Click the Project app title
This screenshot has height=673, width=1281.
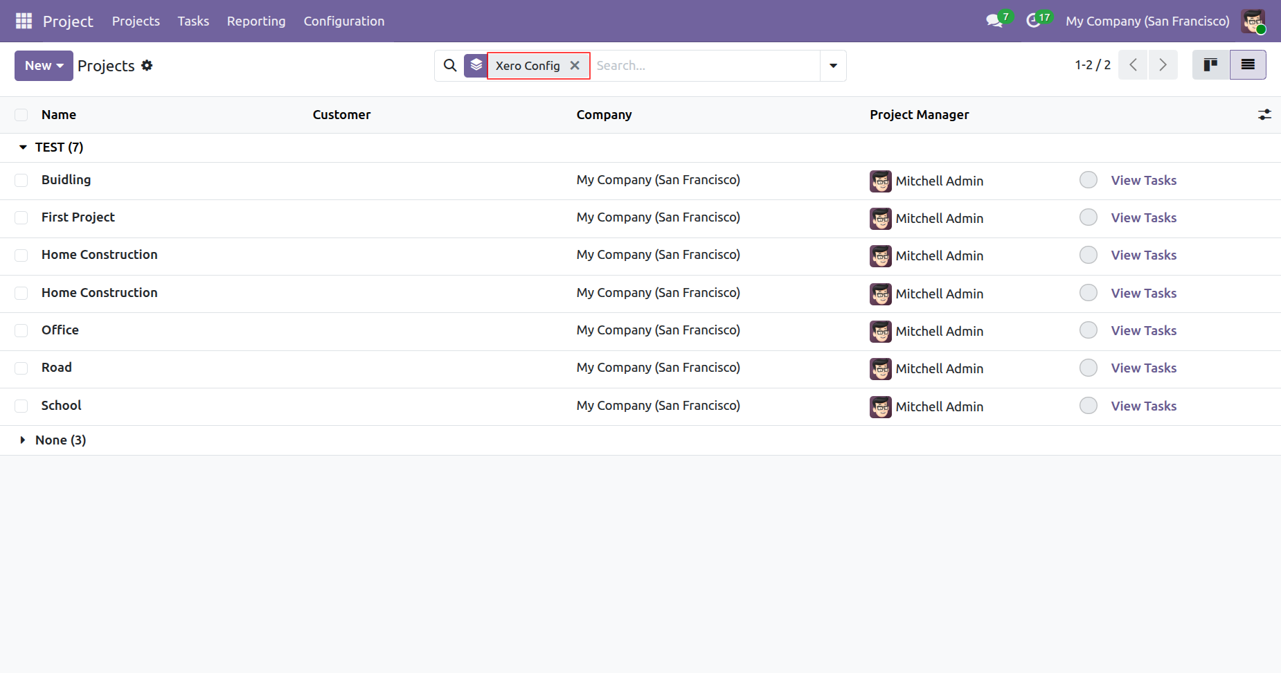68,21
